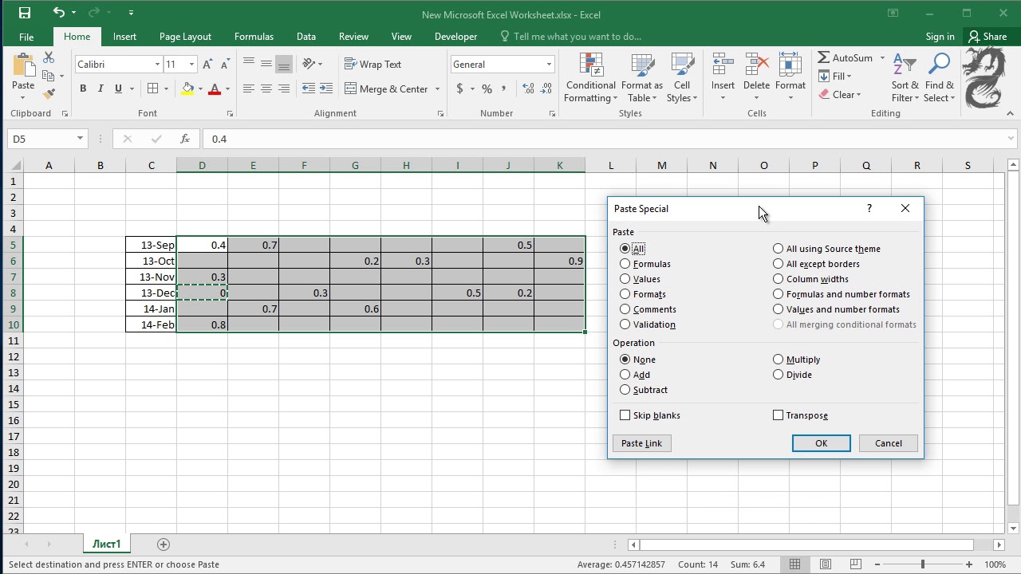Click the Merge & Center icon
The width and height of the screenshot is (1021, 574).
(350, 88)
